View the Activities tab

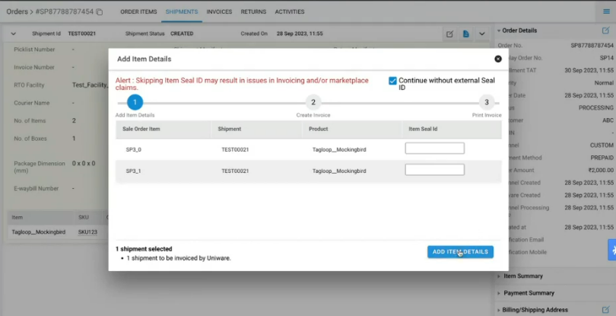tap(290, 12)
